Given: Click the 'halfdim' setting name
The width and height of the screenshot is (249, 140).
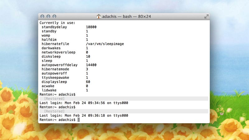Looking at the screenshot, I should 49,40.
